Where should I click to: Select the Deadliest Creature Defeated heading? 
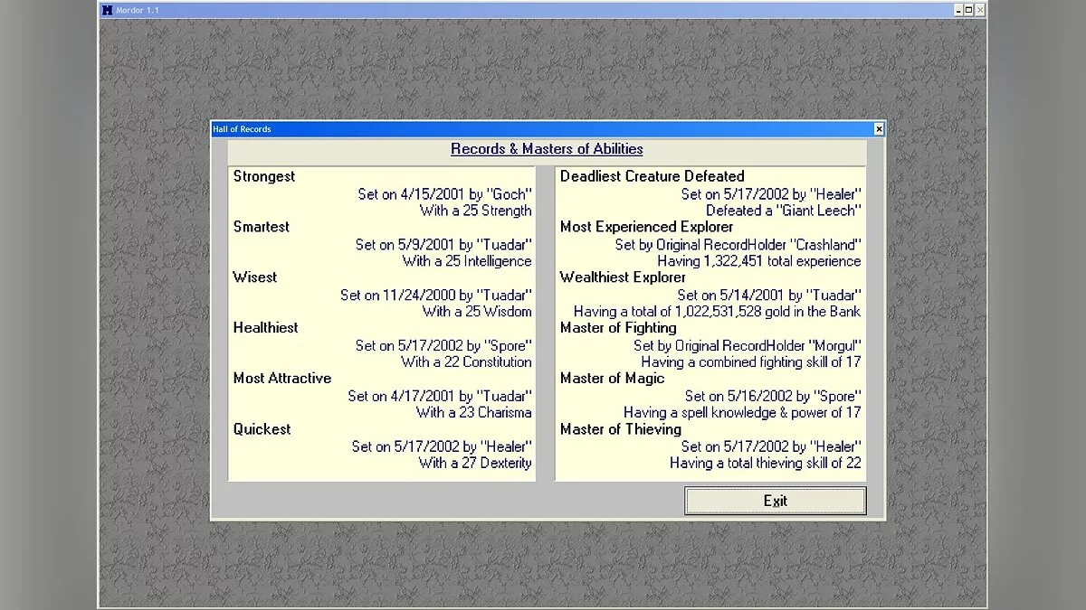click(652, 176)
